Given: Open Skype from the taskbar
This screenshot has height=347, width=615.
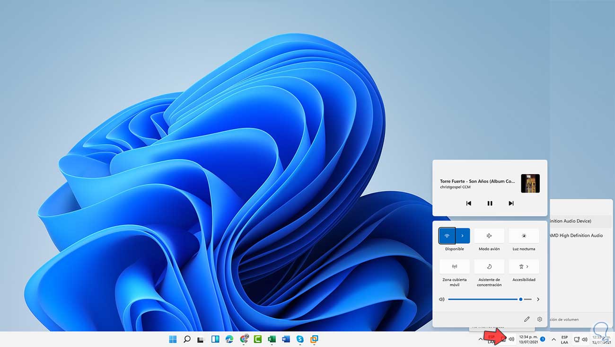Looking at the screenshot, I should [x=300, y=339].
